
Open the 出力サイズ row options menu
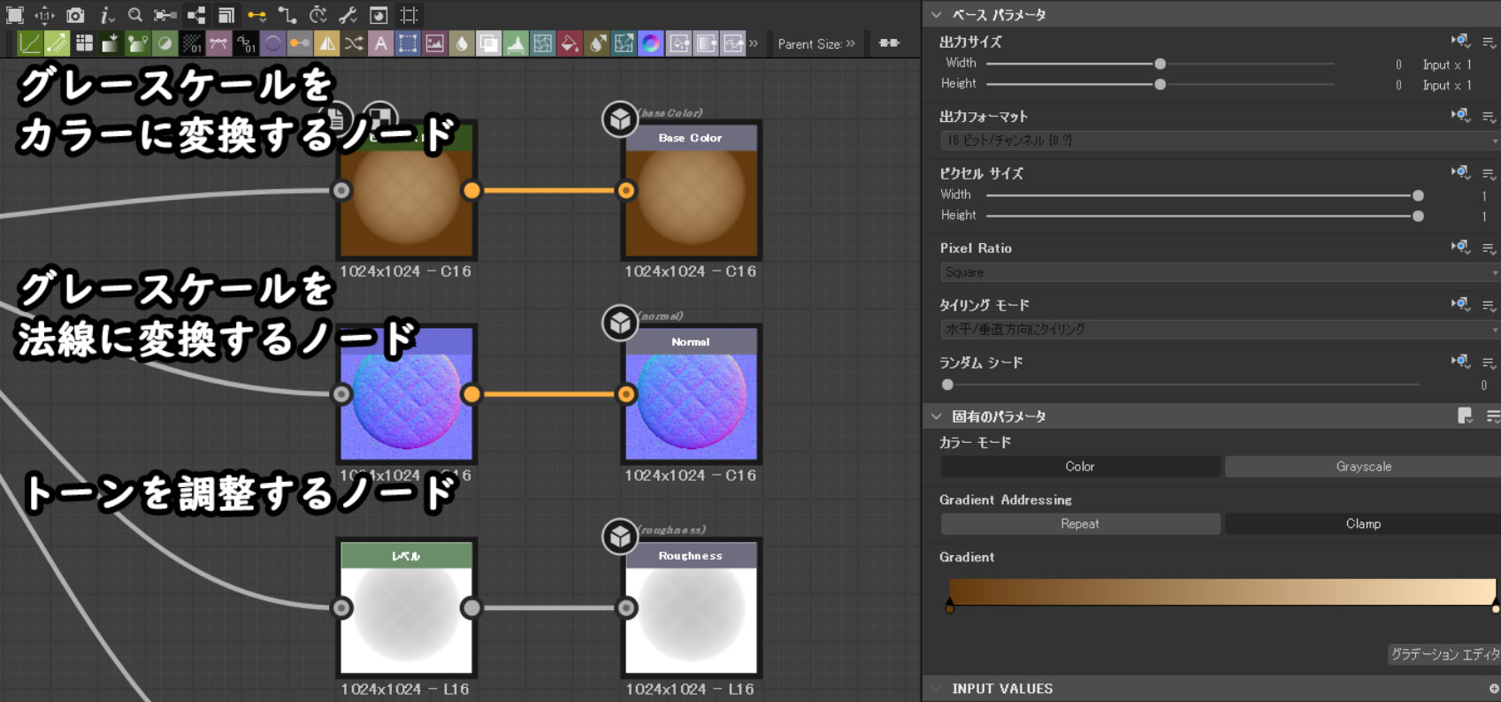coord(1490,42)
